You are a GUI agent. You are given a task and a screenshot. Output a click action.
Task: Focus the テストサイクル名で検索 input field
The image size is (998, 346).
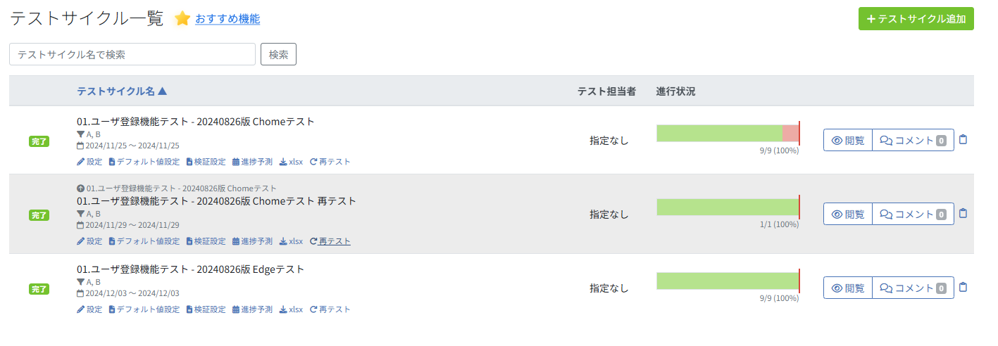click(x=132, y=54)
